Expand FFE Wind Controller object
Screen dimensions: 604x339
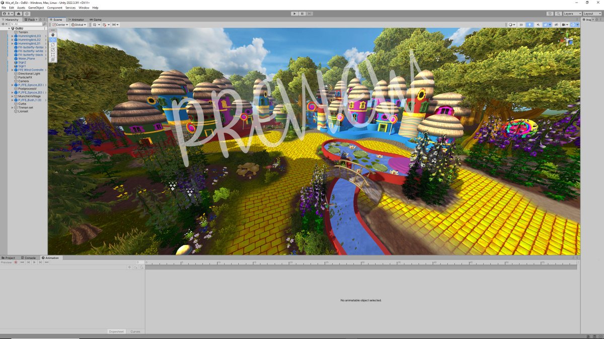(13, 70)
